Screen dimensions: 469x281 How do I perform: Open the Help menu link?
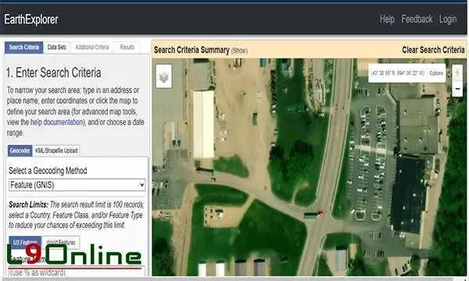[387, 19]
